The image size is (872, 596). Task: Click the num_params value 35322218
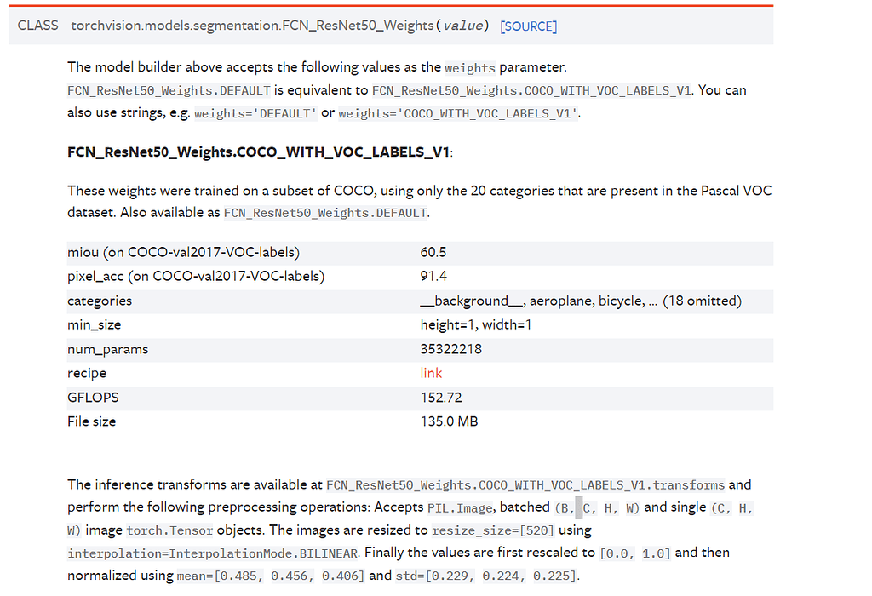pyautogui.click(x=450, y=349)
